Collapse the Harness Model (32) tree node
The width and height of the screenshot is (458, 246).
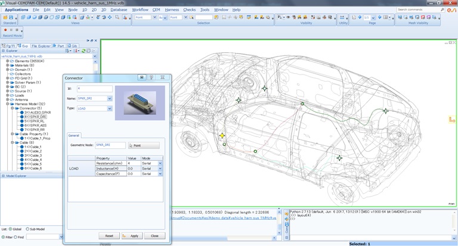[x=8, y=104]
